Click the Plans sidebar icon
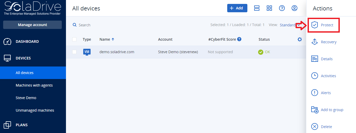Viewport: 356px width, 133px height. [x=7, y=125]
